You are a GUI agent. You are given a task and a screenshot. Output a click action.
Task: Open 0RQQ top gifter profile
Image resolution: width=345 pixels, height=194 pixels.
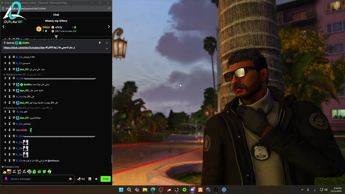(46, 27)
